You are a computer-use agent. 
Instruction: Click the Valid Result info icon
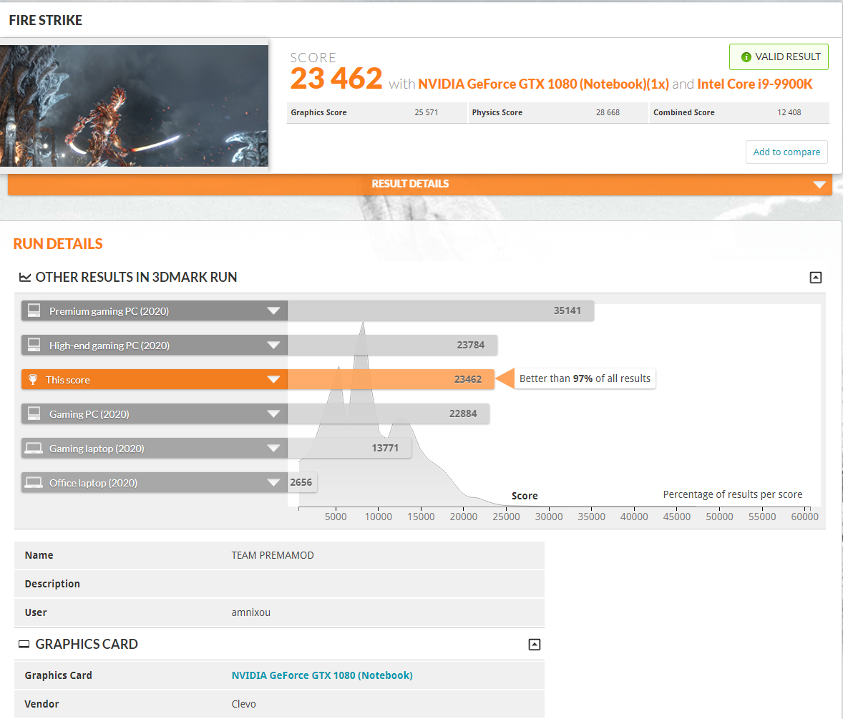tap(746, 57)
